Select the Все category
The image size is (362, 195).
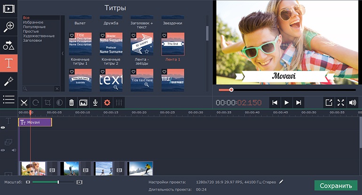(26, 17)
